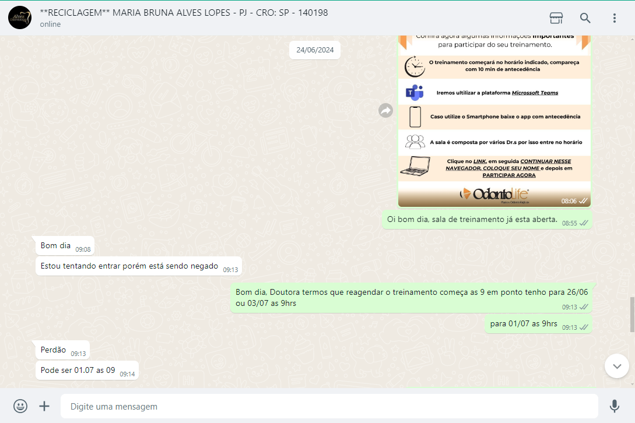This screenshot has height=423, width=635.
Task: Open the catalog storefront icon
Action: 556,18
